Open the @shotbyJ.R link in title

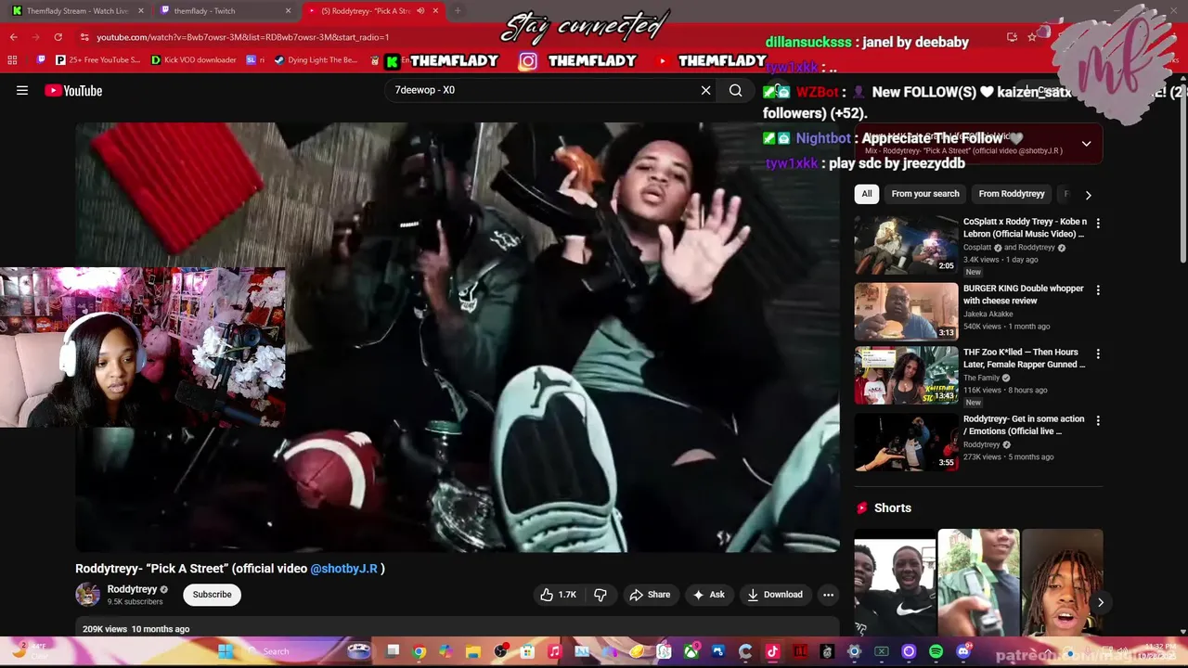pos(343,569)
